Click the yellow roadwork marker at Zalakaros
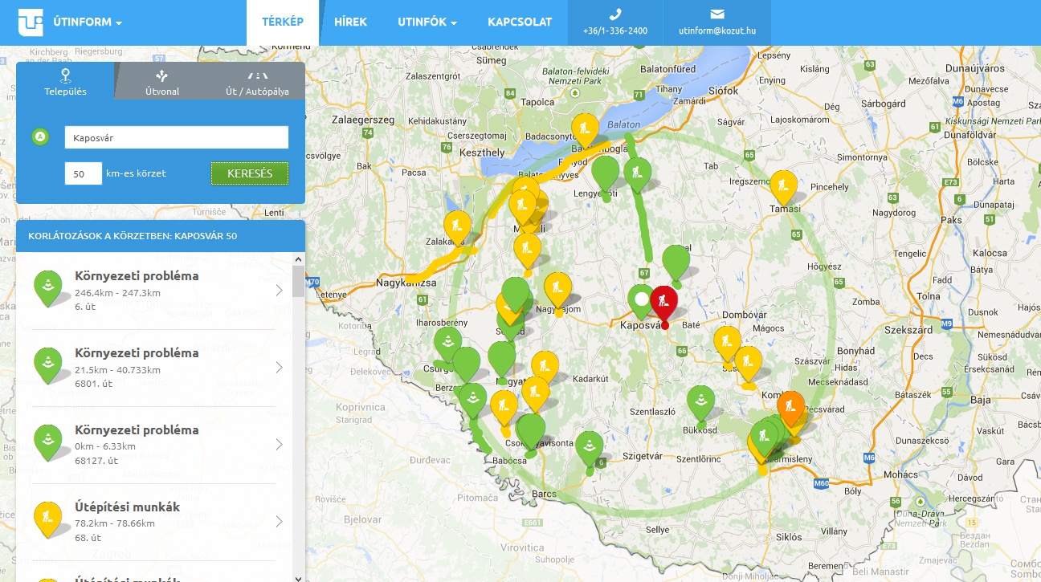Screen dimensions: 1041x582 pos(458,227)
